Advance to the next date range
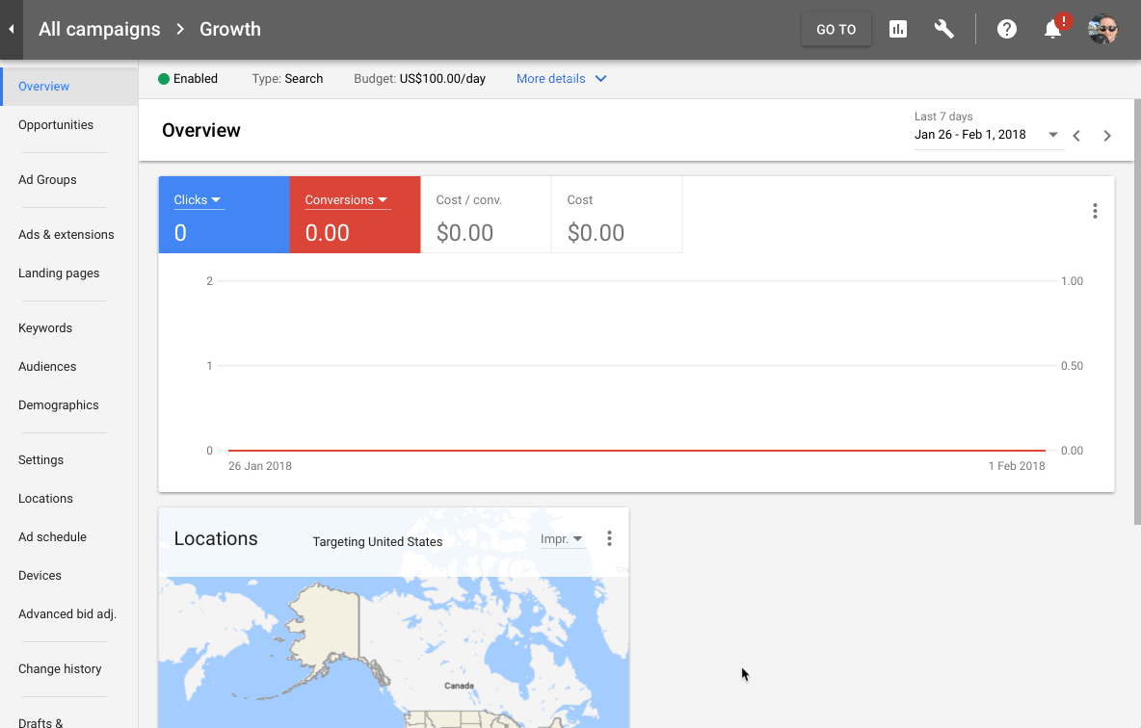Image resolution: width=1141 pixels, height=728 pixels. pyautogui.click(x=1107, y=136)
